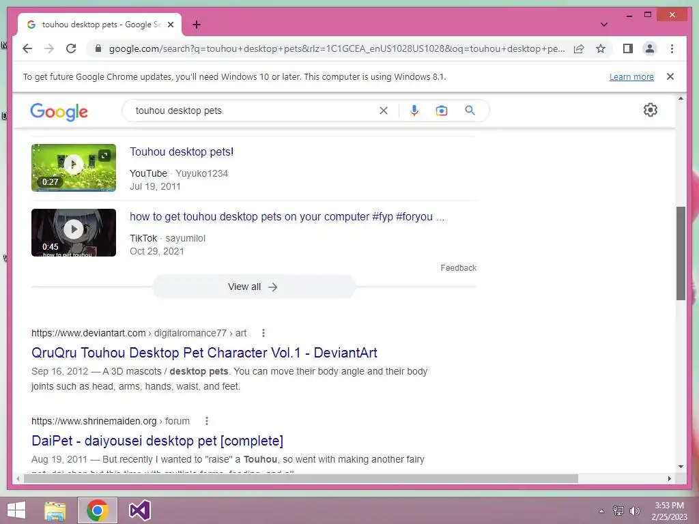Open the Learn more link
Screen dimensions: 699x524
pos(631,76)
